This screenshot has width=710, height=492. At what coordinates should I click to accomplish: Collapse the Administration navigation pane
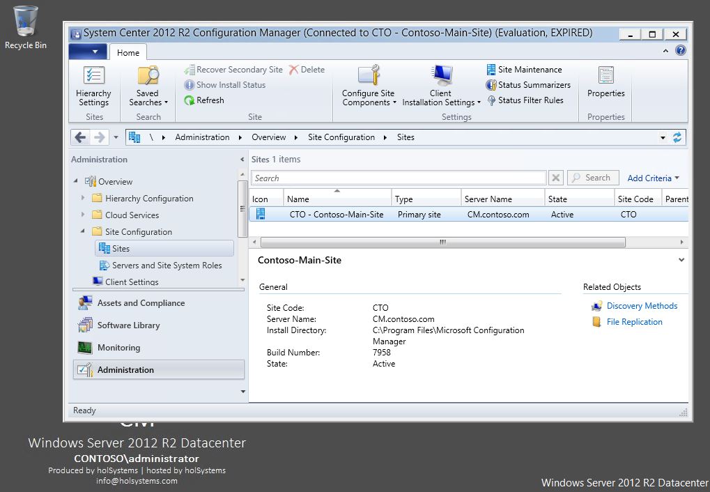(242, 160)
